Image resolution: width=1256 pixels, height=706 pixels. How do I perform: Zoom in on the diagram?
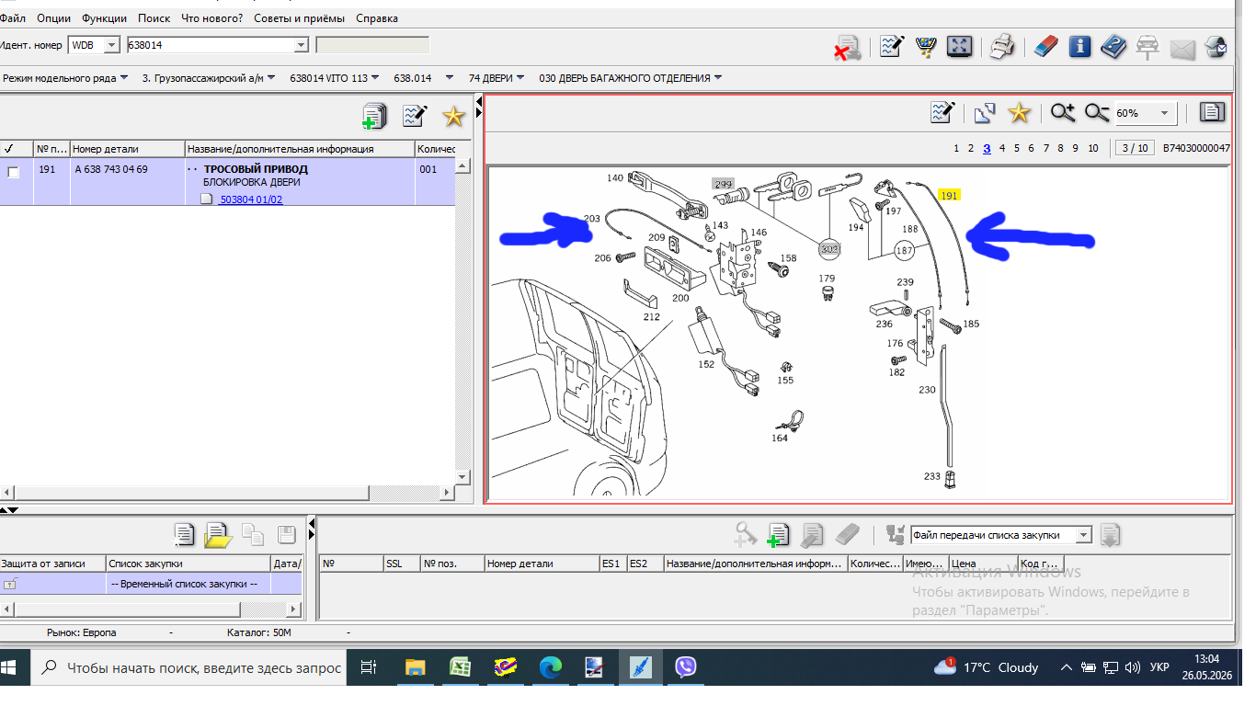pyautogui.click(x=1063, y=112)
